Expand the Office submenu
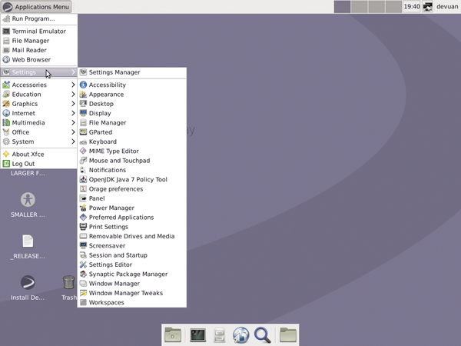This screenshot has height=346, width=461. click(x=39, y=132)
